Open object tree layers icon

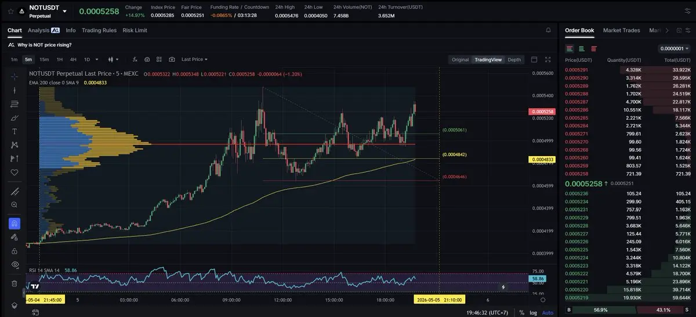click(14, 305)
